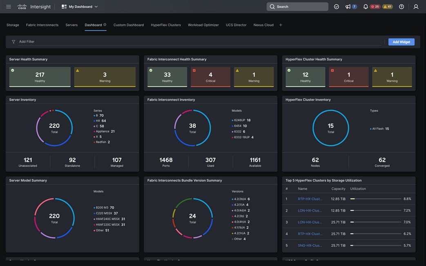Click the 3 Warning servers tile

(105, 77)
